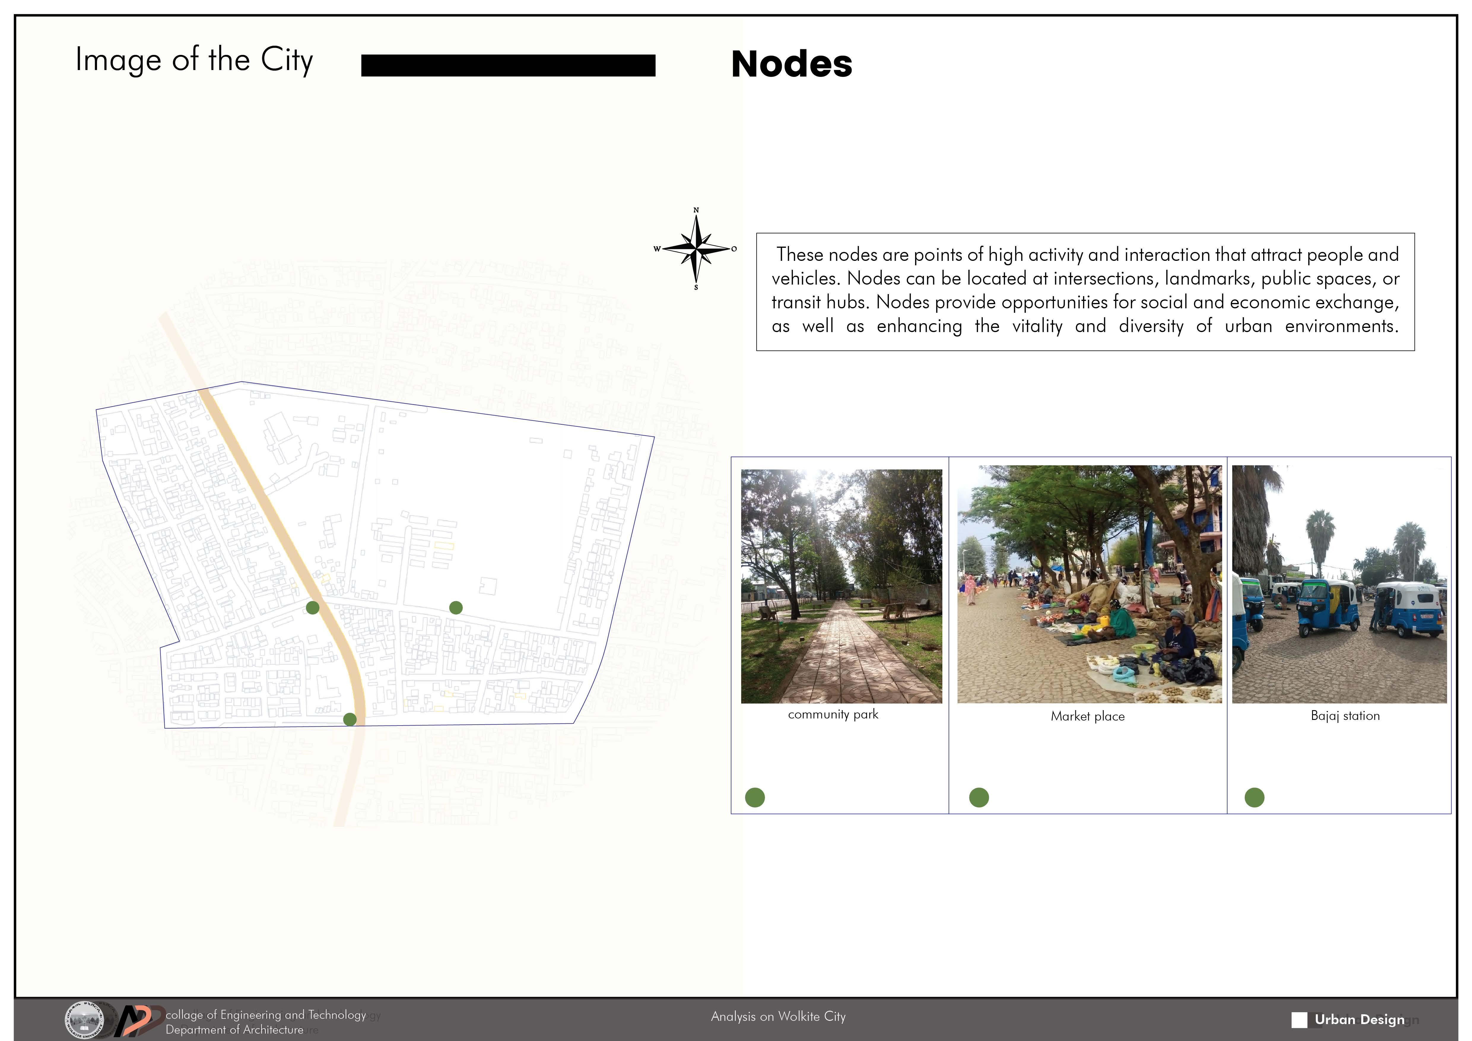Screen dimensions: 1472x1041
Task: Click the Wolkite University seal logo
Action: [x=85, y=1020]
